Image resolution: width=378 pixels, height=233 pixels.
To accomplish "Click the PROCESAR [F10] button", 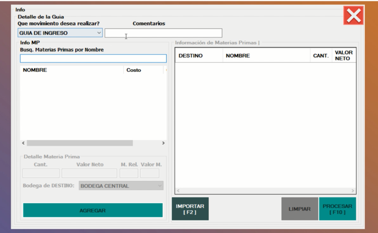I will (337, 209).
